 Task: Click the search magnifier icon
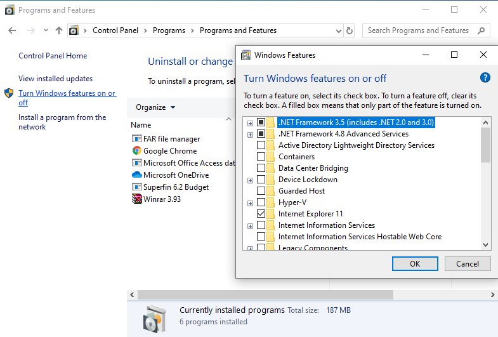(481, 31)
